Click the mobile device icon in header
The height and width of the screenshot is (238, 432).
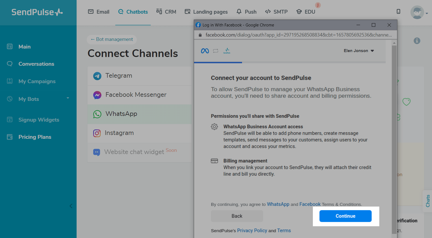(398, 11)
